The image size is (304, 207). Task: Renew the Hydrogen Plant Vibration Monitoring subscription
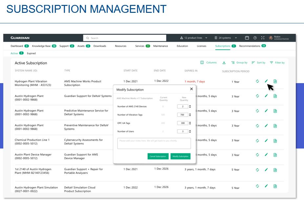click(x=257, y=81)
